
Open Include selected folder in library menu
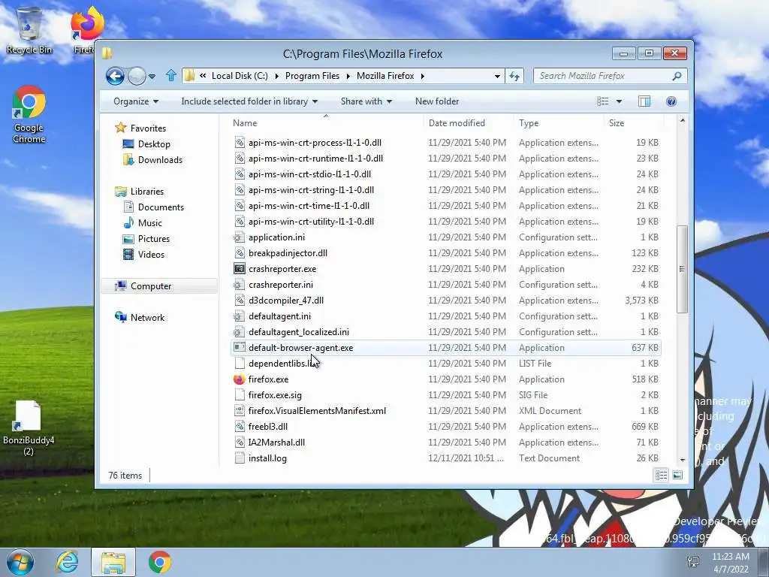point(249,101)
